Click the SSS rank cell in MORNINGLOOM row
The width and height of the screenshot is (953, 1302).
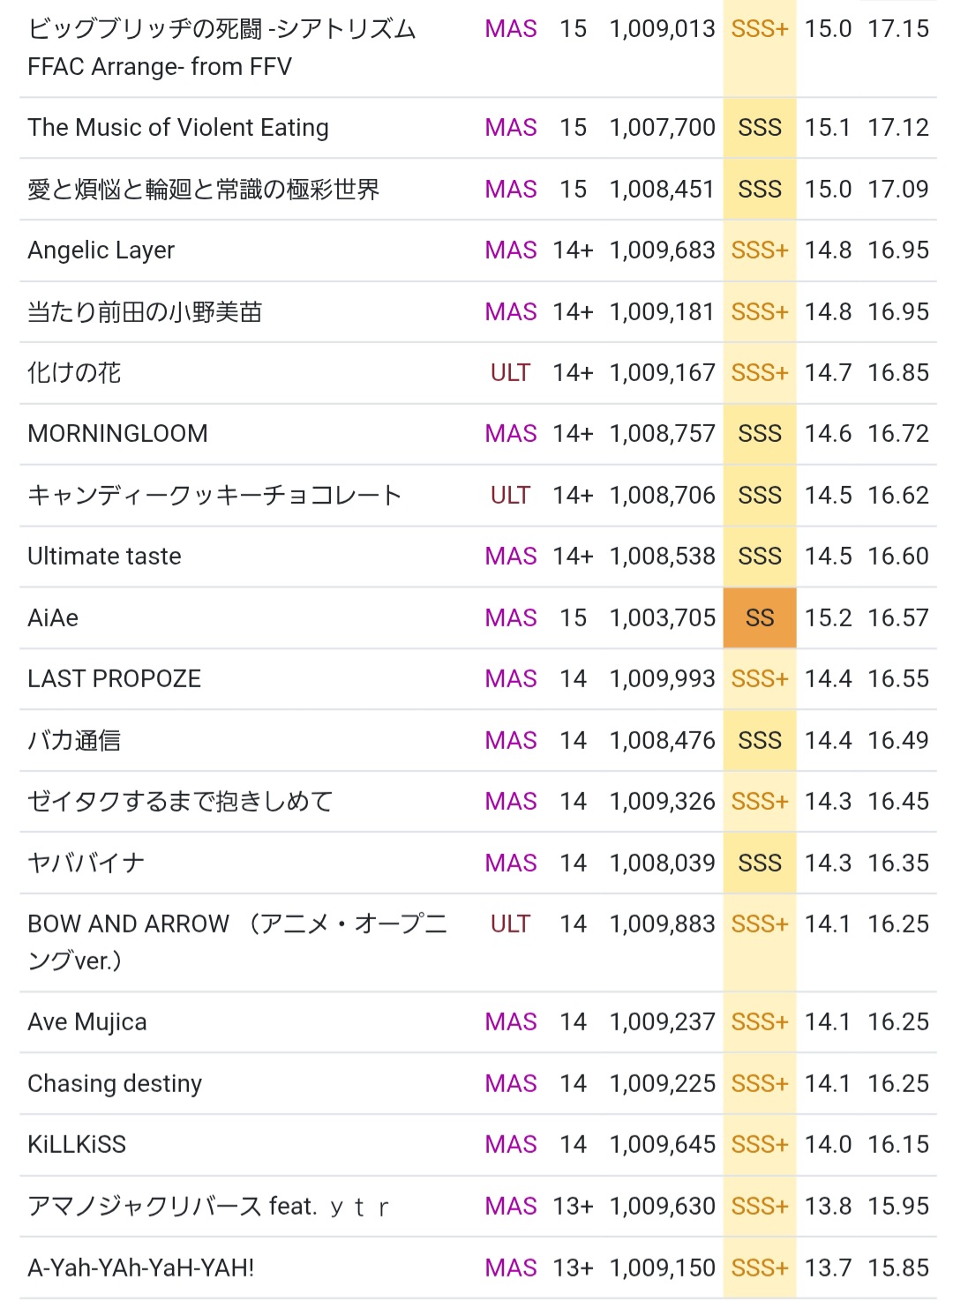click(x=760, y=434)
